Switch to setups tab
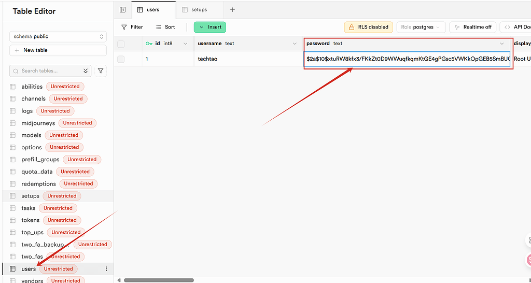Screen dimensions: 531x283 point(200,10)
